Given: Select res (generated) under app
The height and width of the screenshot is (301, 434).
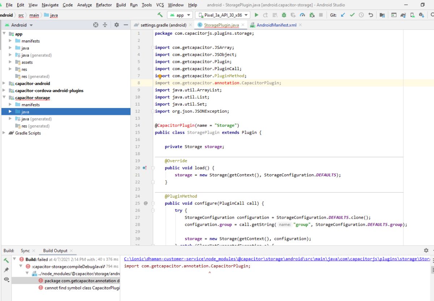Looking at the screenshot, I should (x=35, y=76).
